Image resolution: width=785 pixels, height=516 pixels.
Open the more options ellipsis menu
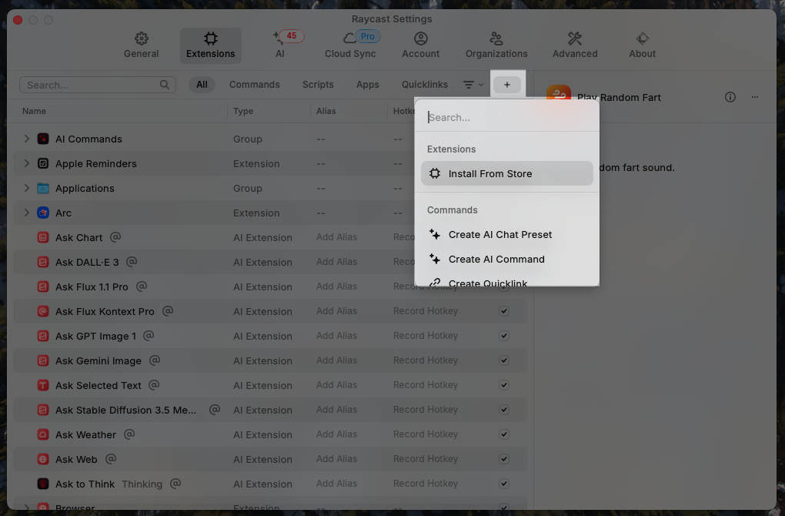(x=754, y=97)
